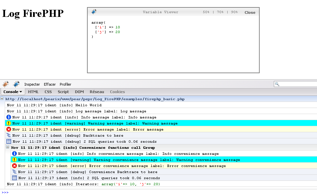Click the trace icon on the 'Backtrace to here' row
This screenshot has width=317, height=195.
[9, 135]
